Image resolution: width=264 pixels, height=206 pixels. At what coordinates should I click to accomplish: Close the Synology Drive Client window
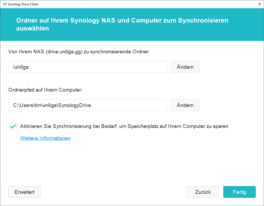pyautogui.click(x=259, y=4)
